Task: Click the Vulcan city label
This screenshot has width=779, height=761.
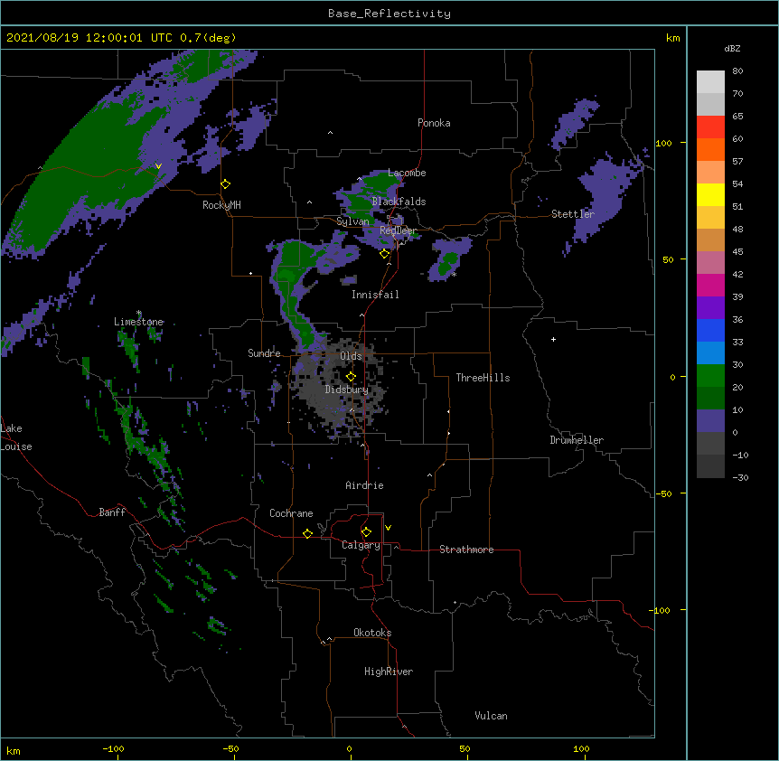Action: click(x=491, y=716)
